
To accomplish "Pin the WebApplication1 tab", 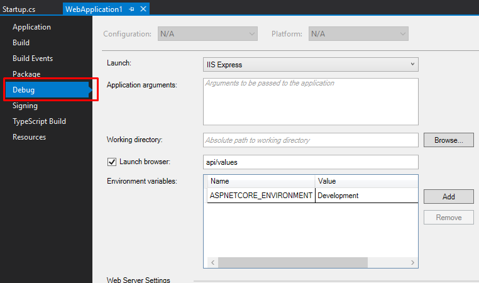I will tap(132, 9).
